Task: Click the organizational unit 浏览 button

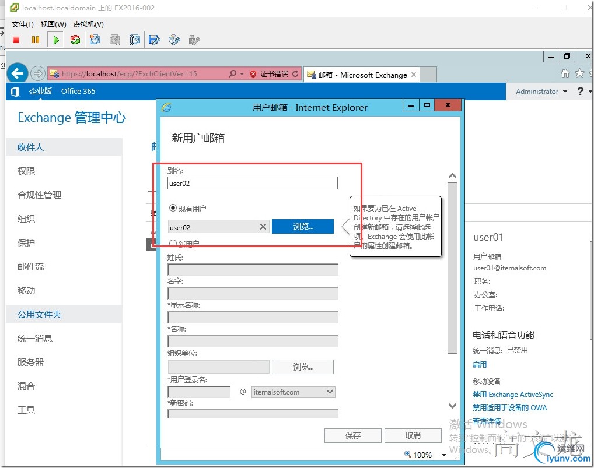Action: 303,367
